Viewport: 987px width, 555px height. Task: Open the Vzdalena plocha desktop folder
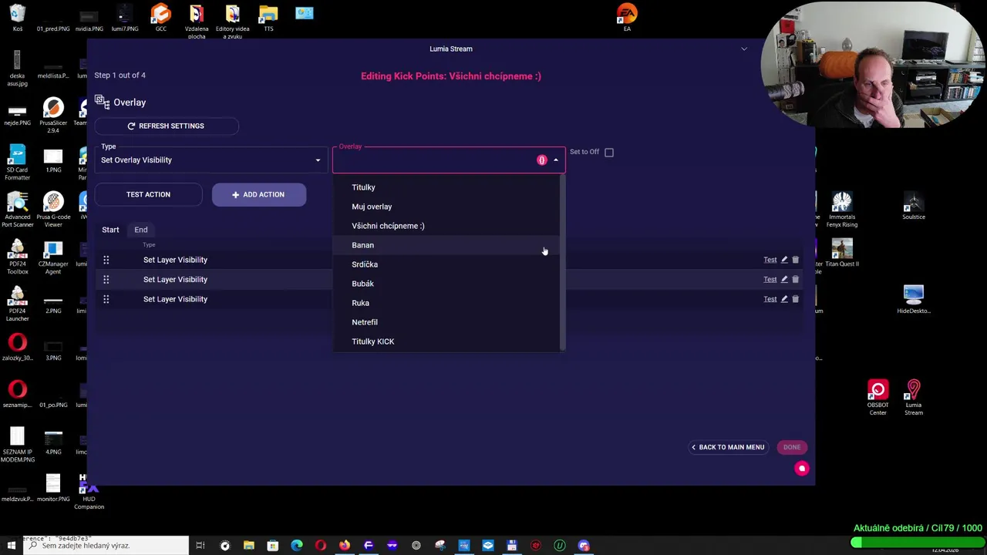197,22
